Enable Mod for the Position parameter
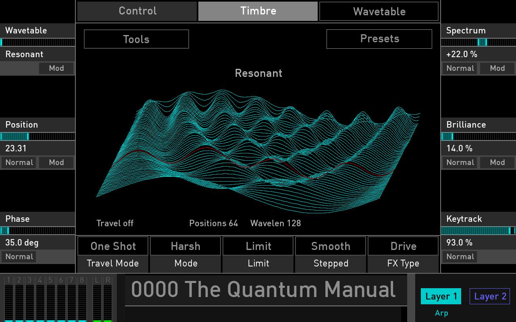Viewport: 516px width, 322px height. [56, 162]
